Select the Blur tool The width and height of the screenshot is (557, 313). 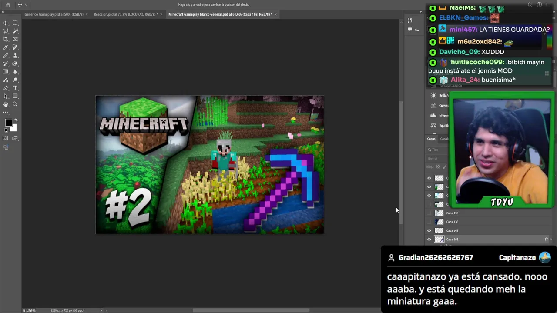pyautogui.click(x=15, y=72)
